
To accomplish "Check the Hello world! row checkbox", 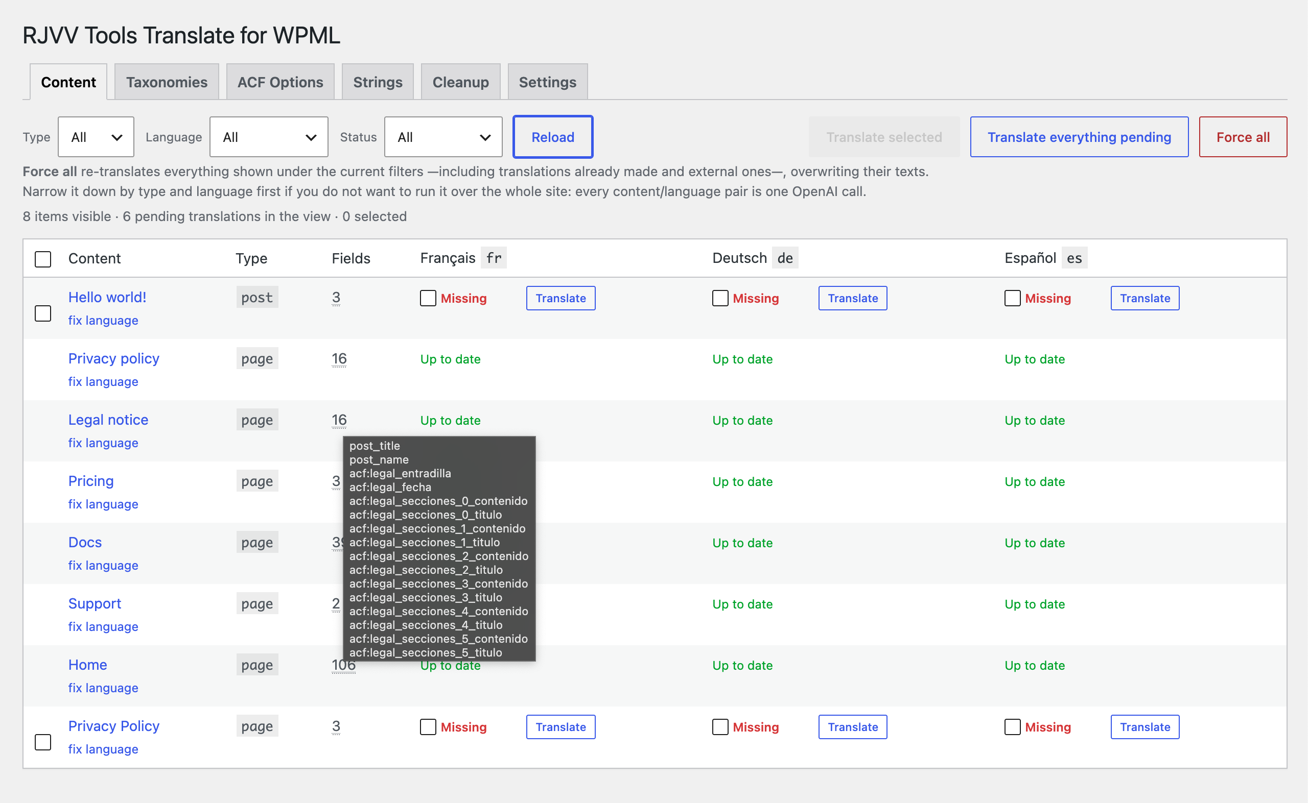I will coord(43,313).
